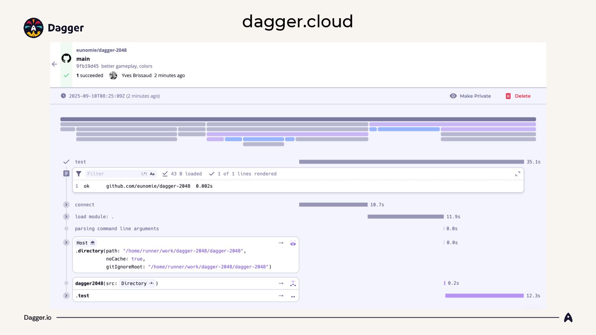This screenshot has height=335, width=596.
Task: Click the Delete button label
Action: [x=523, y=96]
